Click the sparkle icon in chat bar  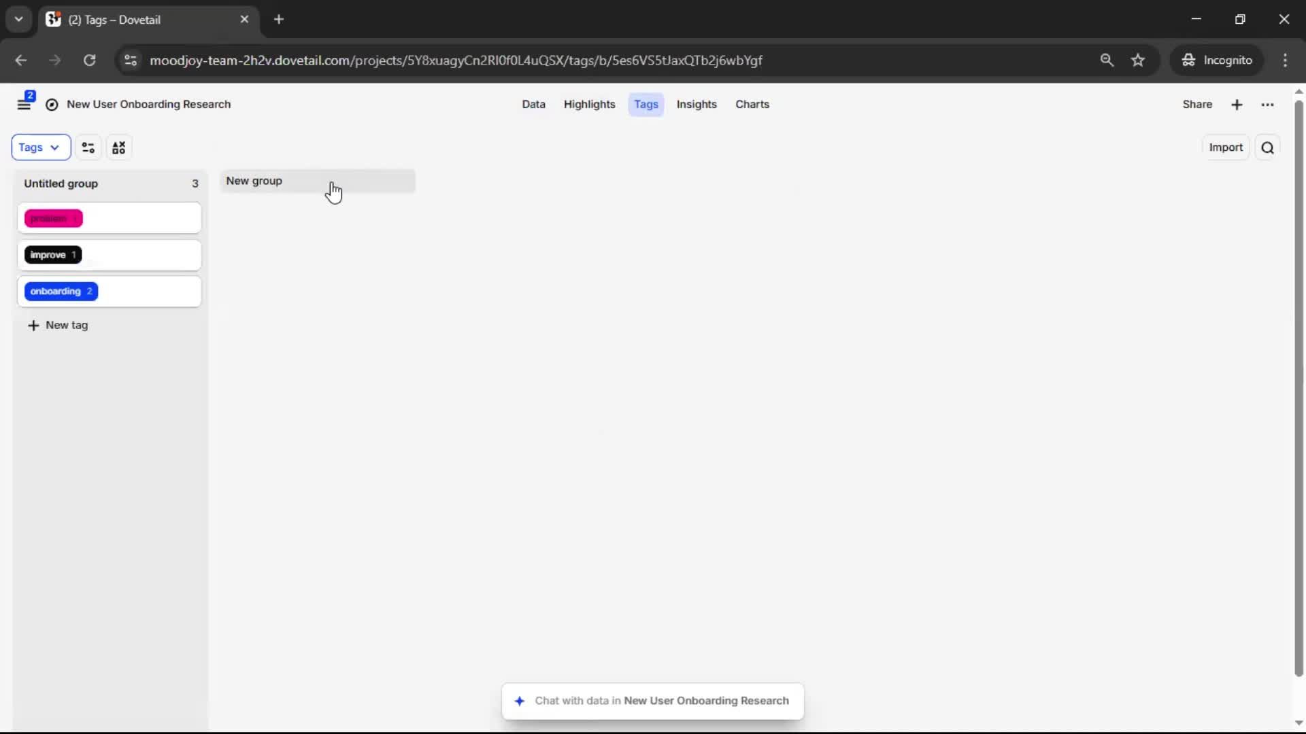coord(520,701)
